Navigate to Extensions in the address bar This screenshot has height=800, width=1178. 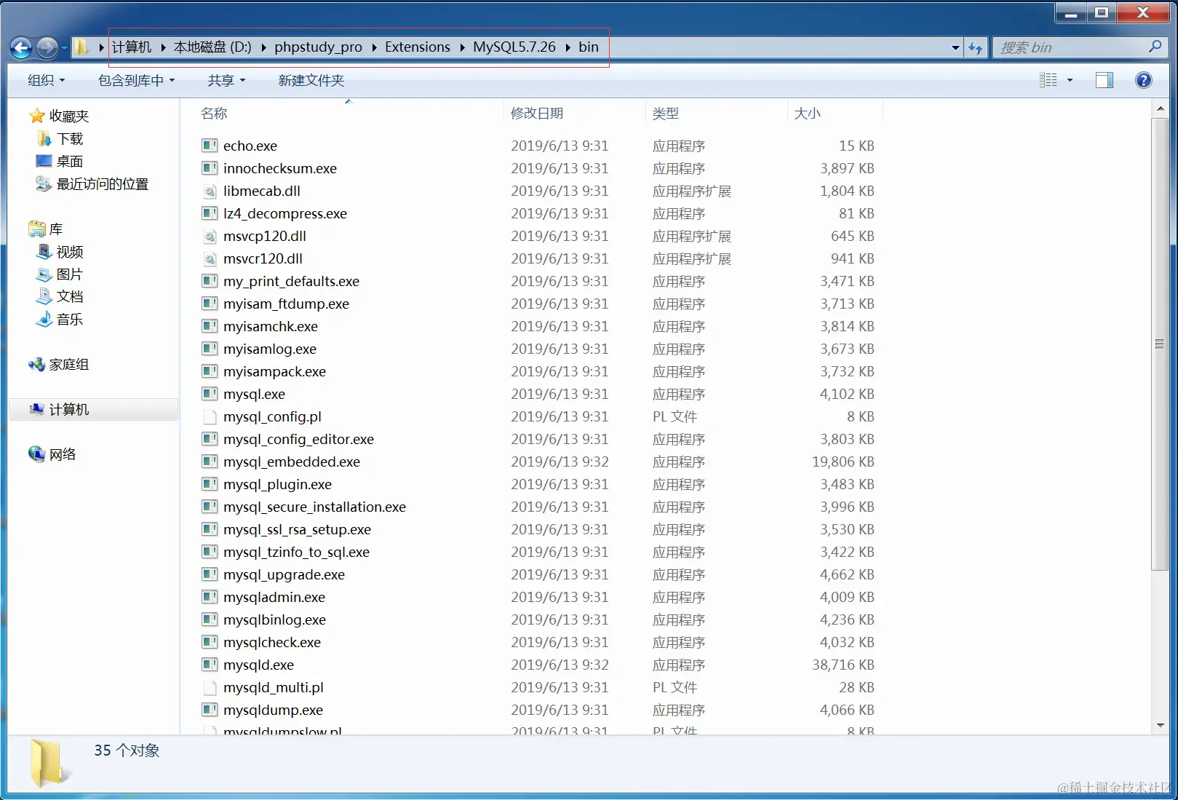[418, 47]
